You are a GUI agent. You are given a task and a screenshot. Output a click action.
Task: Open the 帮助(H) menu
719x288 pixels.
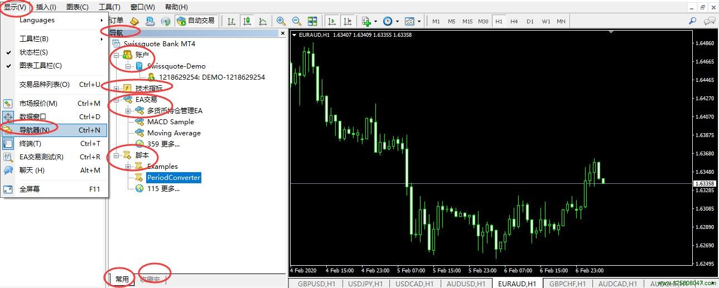pos(176,7)
